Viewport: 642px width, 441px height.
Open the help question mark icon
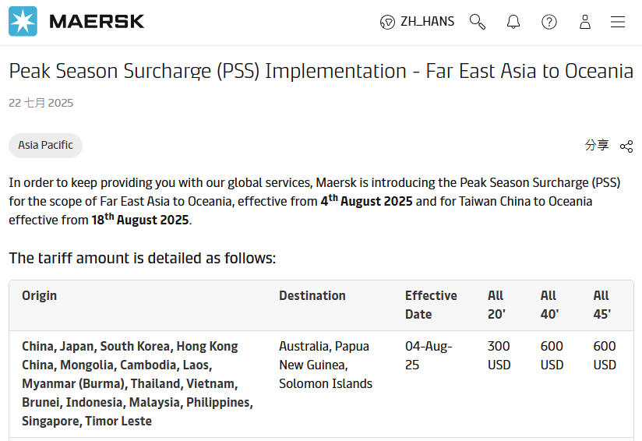pyautogui.click(x=549, y=22)
